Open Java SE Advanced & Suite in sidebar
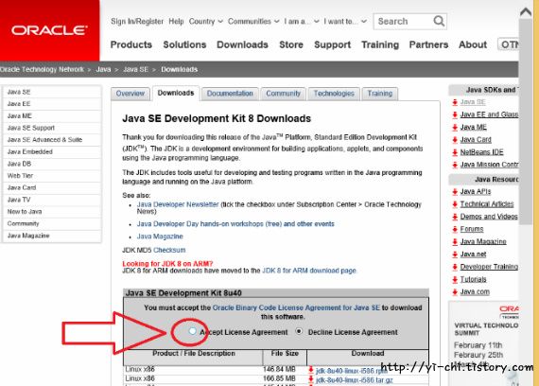This screenshot has width=539, height=386. 52,140
